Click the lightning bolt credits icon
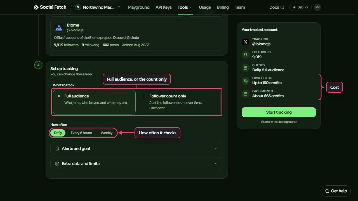The width and height of the screenshot is (358, 201). [x=295, y=7]
